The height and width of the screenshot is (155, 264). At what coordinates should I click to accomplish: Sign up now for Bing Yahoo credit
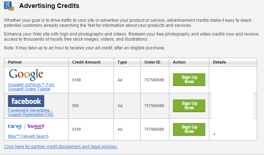tap(189, 129)
